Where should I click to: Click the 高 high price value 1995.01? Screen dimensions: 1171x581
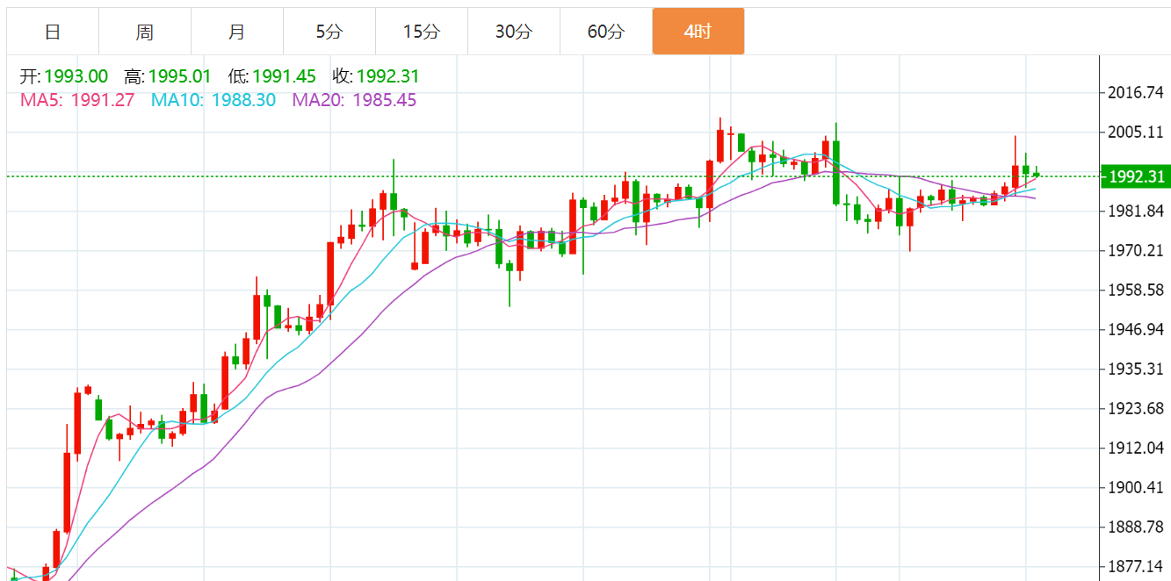[180, 77]
